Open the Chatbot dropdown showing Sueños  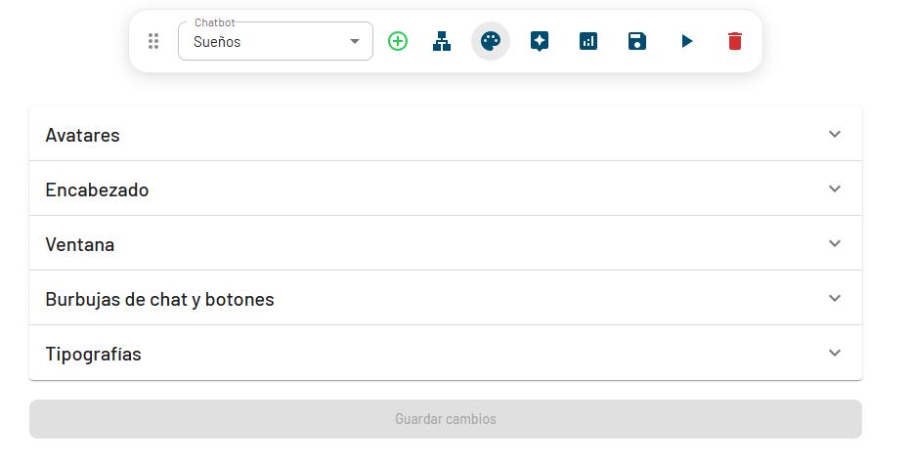275,42
